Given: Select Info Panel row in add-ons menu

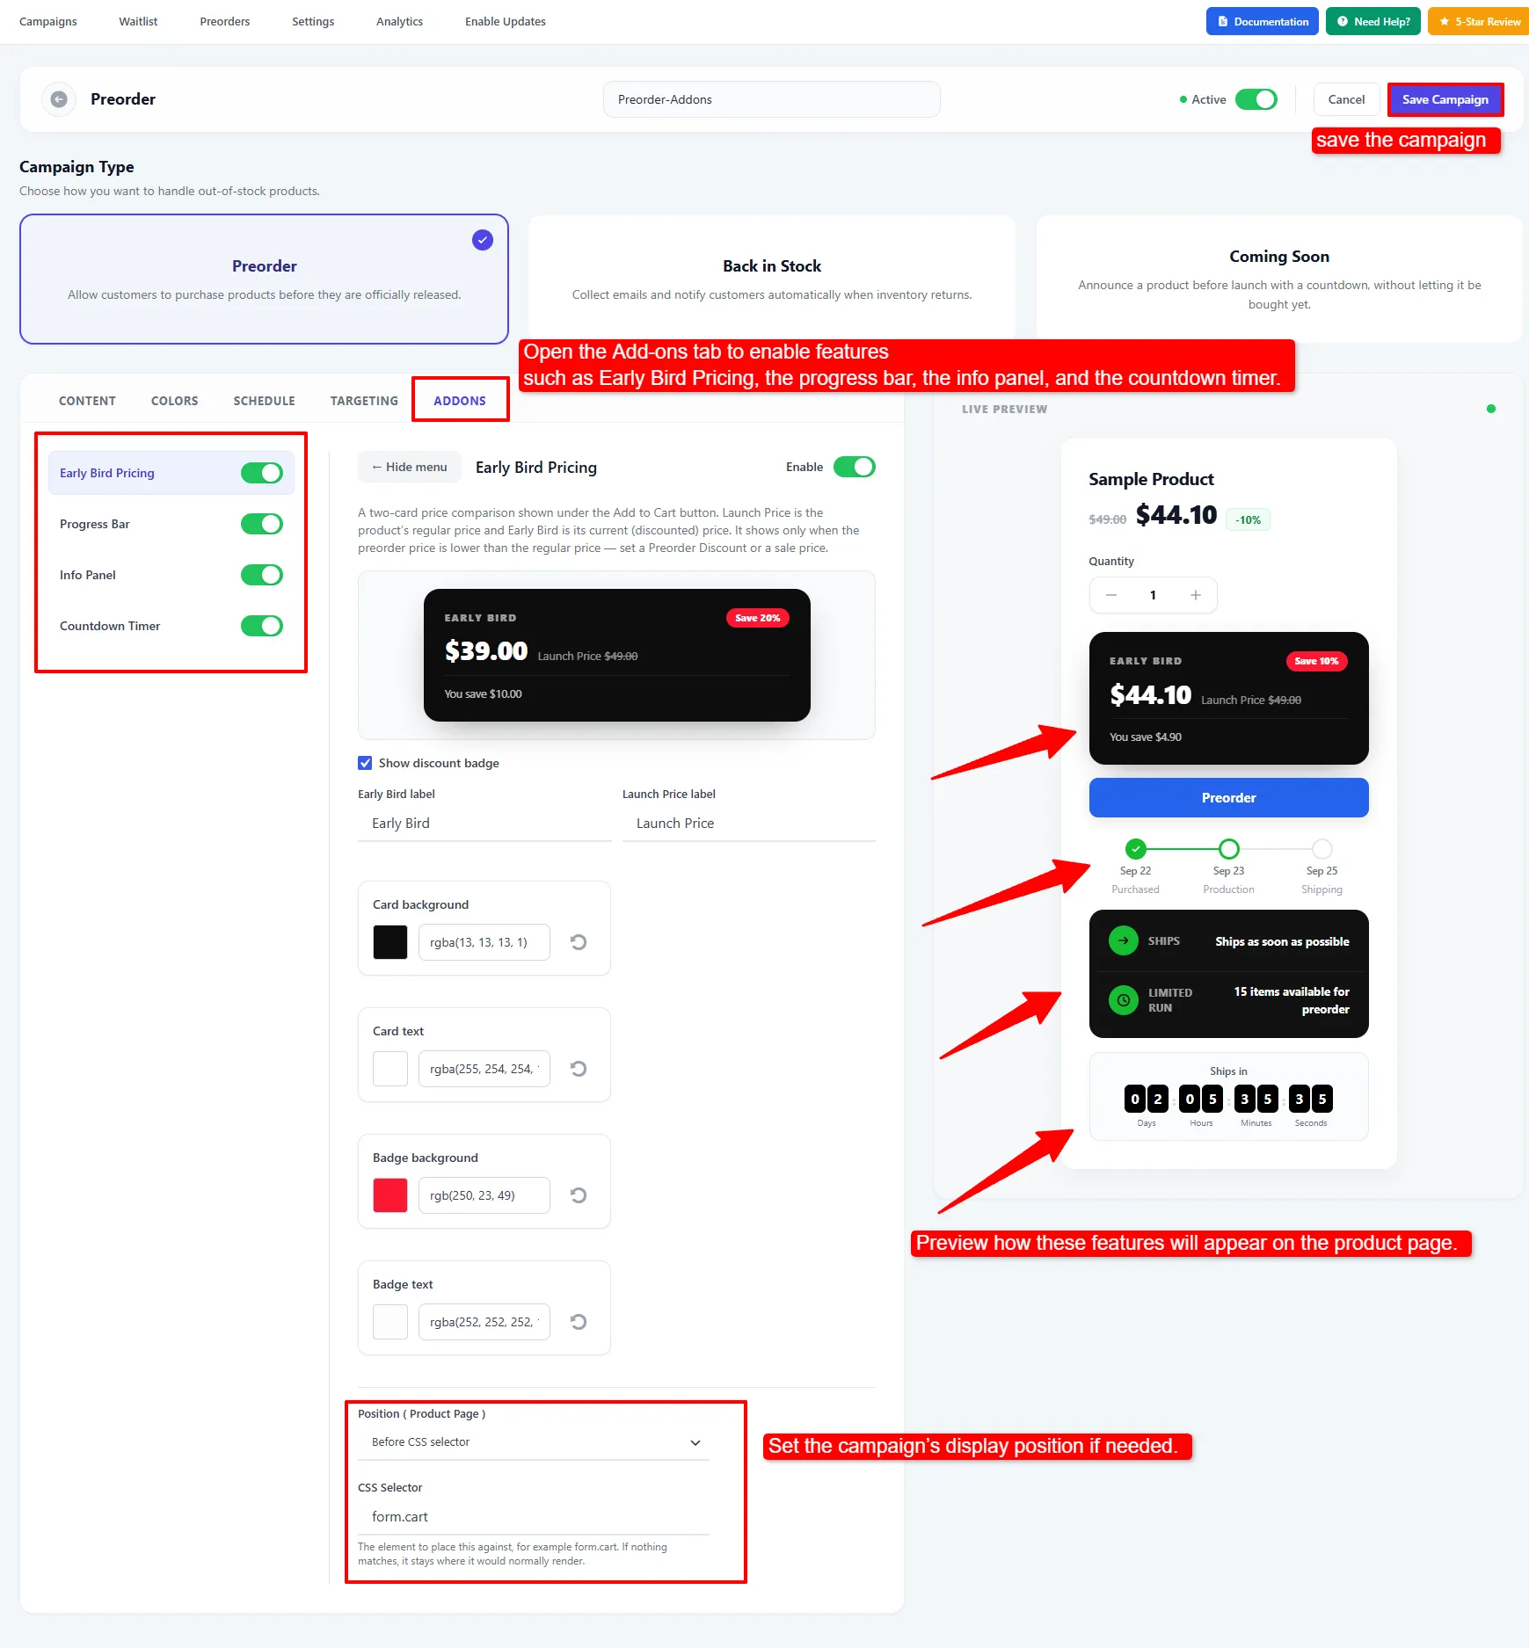Looking at the screenshot, I should pyautogui.click(x=171, y=575).
